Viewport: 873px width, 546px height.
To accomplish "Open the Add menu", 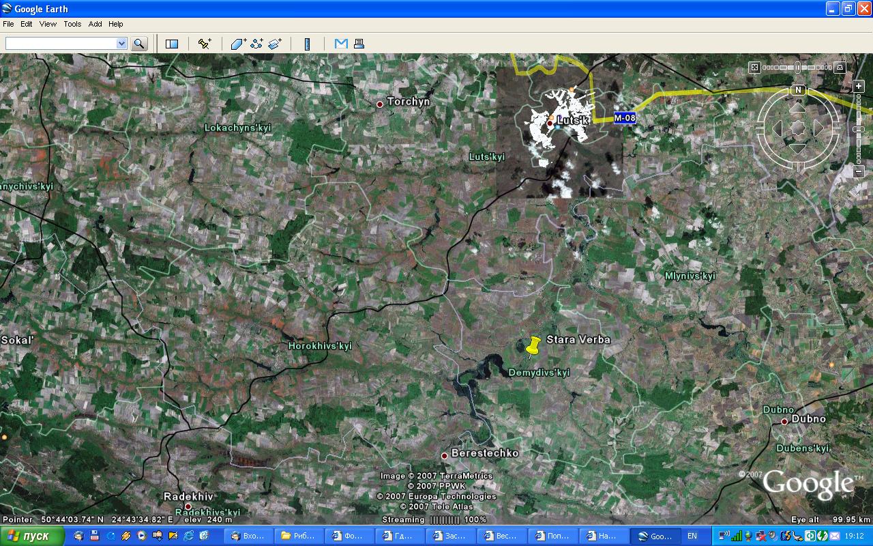I will pos(95,24).
